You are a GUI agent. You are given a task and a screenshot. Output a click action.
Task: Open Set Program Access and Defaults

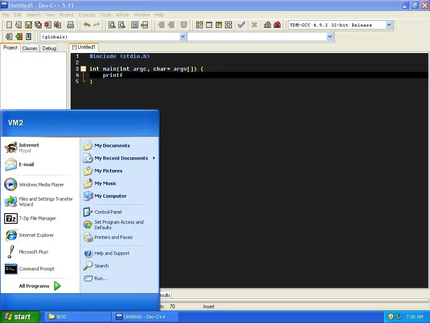120,225
